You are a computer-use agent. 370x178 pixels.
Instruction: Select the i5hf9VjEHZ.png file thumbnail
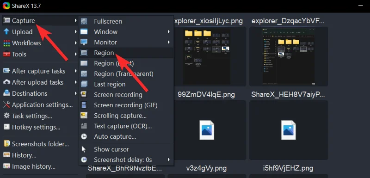[288, 130]
